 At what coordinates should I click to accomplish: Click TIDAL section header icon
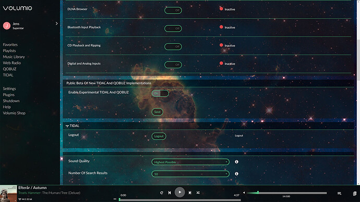67,126
